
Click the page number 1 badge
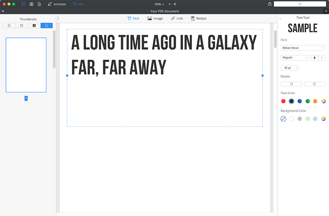(26, 98)
